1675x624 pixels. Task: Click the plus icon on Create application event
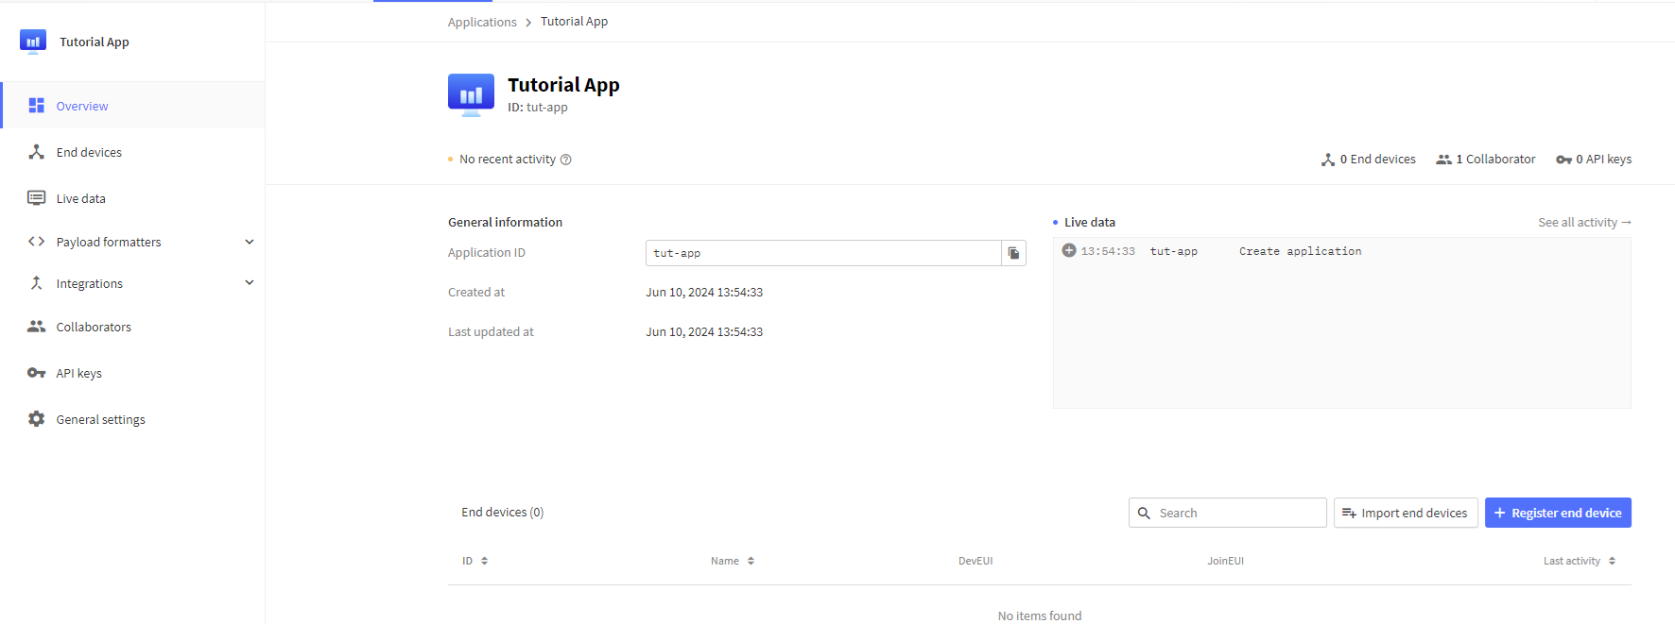pyautogui.click(x=1069, y=250)
